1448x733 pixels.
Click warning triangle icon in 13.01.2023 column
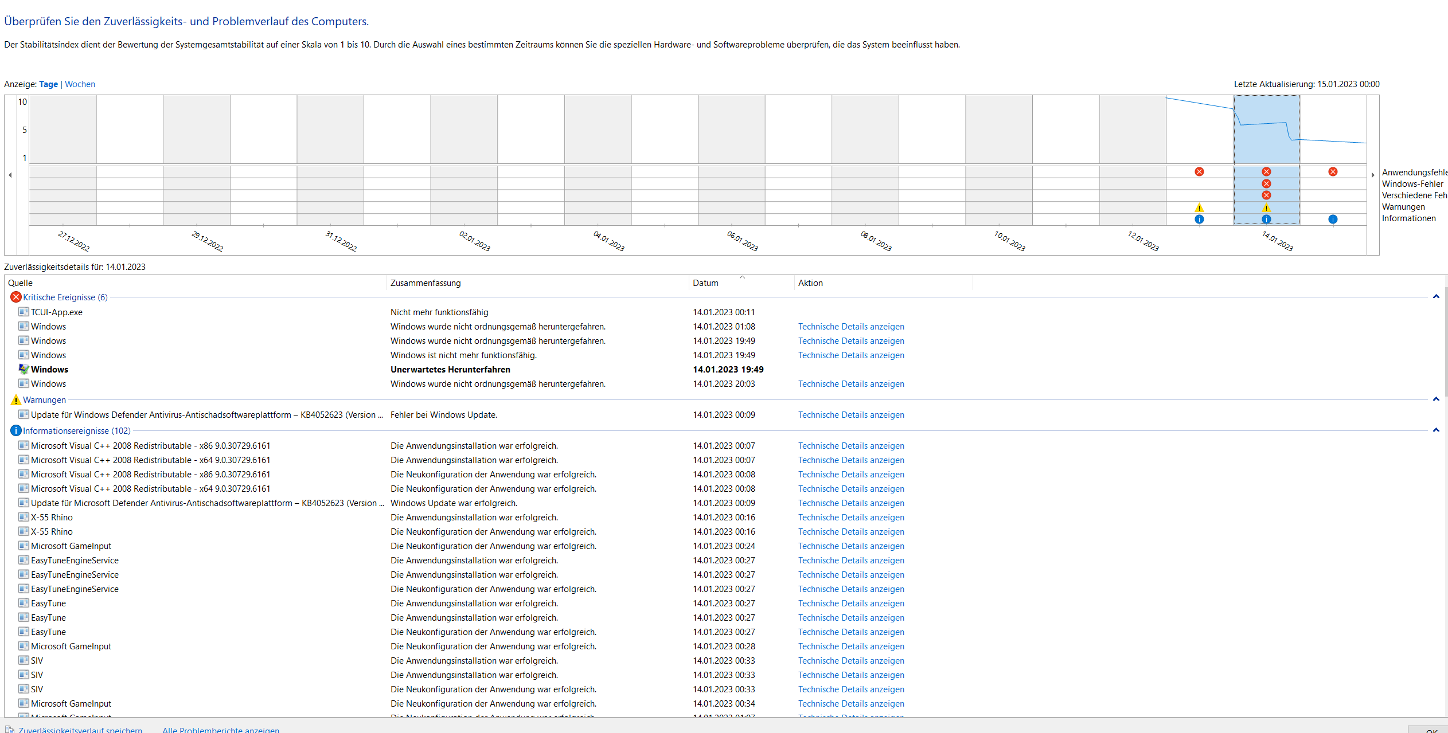click(1199, 207)
